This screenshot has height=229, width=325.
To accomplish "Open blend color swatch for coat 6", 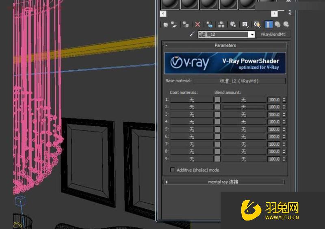I will point(217,136).
